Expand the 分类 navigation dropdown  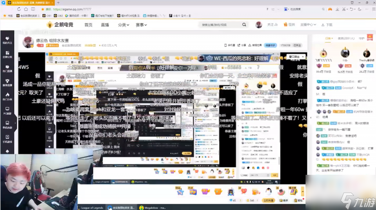tap(123, 25)
